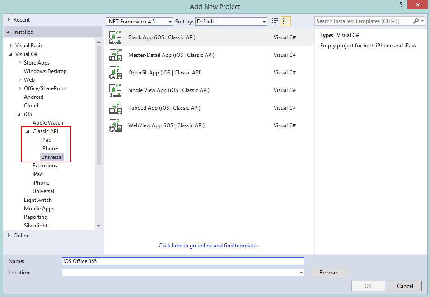Screen dimensions: 430x297
Task: Click the OpenGL App template icon
Action: 115,73
